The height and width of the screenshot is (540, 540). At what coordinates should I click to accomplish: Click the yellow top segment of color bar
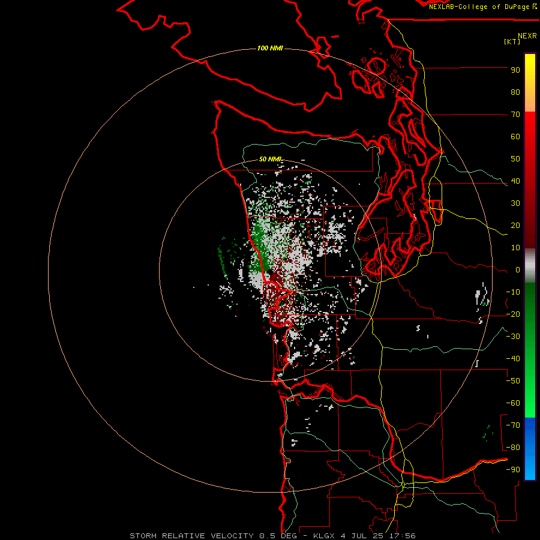[x=530, y=83]
